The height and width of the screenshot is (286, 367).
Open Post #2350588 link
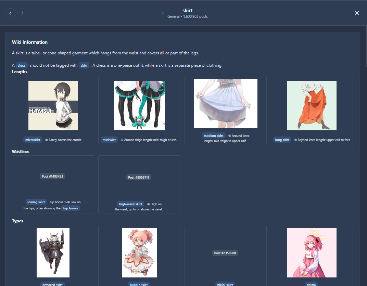pyautogui.click(x=225, y=253)
